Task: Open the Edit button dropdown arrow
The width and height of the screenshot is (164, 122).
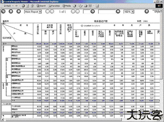Action: click(x=93, y=6)
